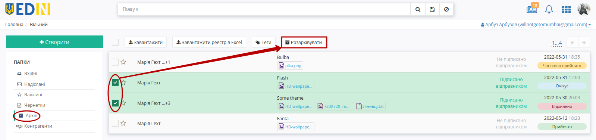
Task: Open the news icon with badge 10
Action: pos(532,9)
